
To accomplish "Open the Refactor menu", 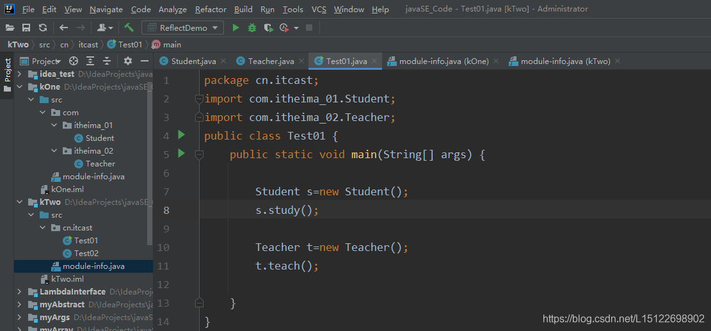I will click(211, 9).
